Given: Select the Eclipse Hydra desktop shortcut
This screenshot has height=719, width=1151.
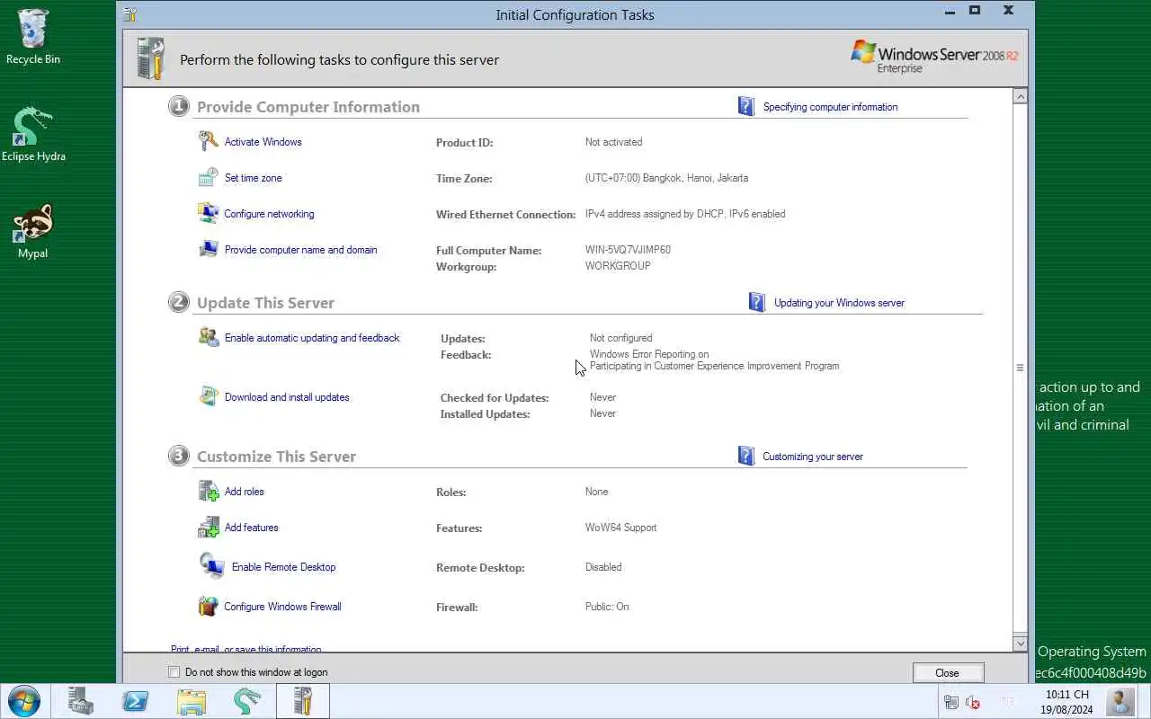Looking at the screenshot, I should 33,135.
